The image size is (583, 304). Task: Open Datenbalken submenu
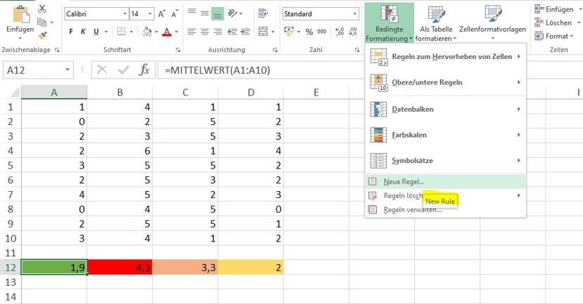tap(445, 109)
